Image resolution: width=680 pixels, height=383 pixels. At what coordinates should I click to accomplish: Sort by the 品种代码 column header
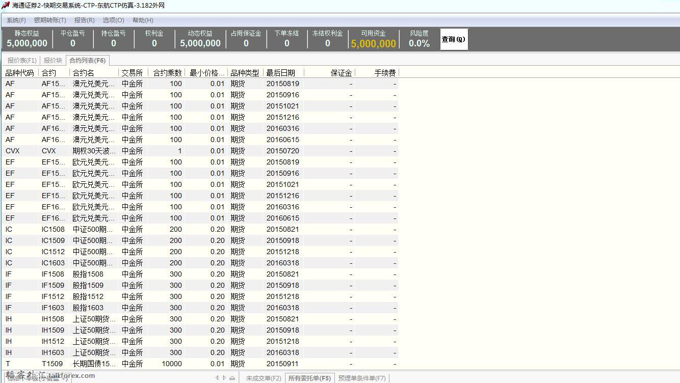[x=20, y=73]
